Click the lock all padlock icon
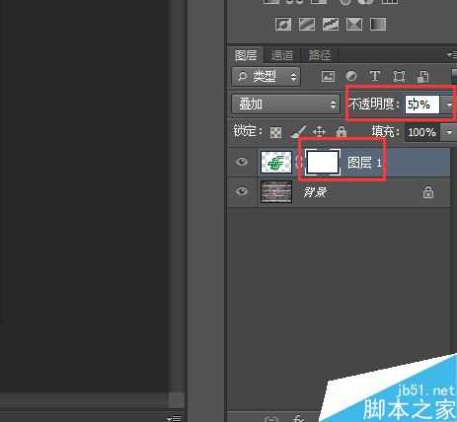This screenshot has width=457, height=422. (342, 132)
